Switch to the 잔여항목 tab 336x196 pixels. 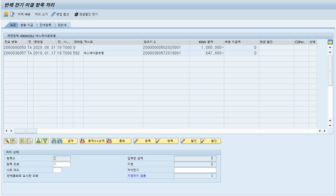[45, 25]
